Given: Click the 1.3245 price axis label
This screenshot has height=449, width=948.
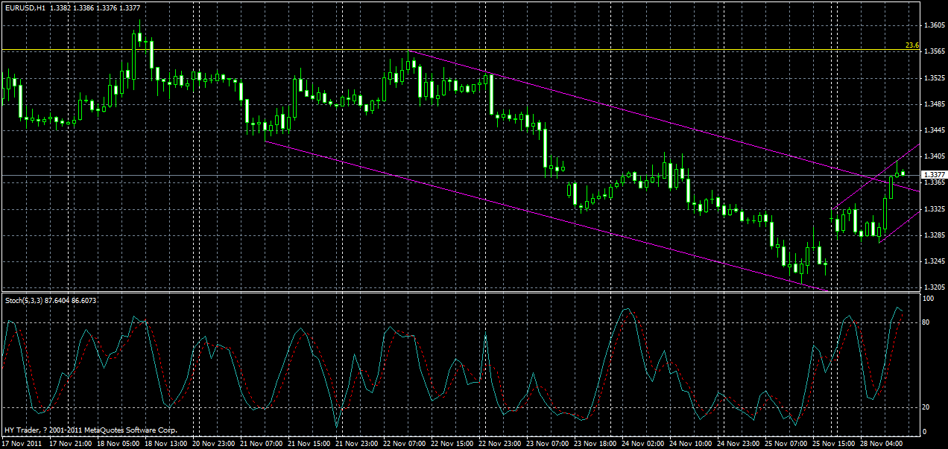Looking at the screenshot, I should point(933,261).
